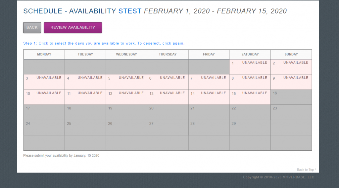Toggle availability for Saturday February 1
The image size is (339, 188).
tap(250, 67)
